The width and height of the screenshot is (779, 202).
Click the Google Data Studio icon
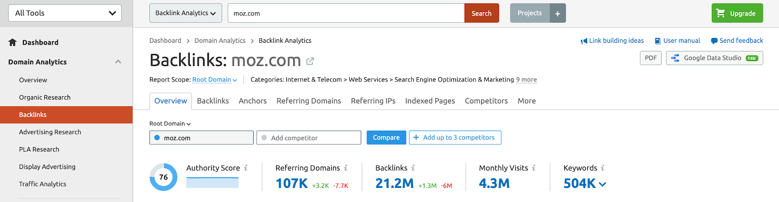(675, 58)
